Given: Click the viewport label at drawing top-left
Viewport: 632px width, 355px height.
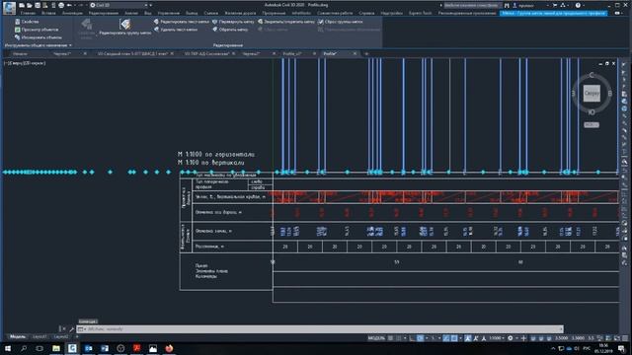Looking at the screenshot, I should pos(25,63).
